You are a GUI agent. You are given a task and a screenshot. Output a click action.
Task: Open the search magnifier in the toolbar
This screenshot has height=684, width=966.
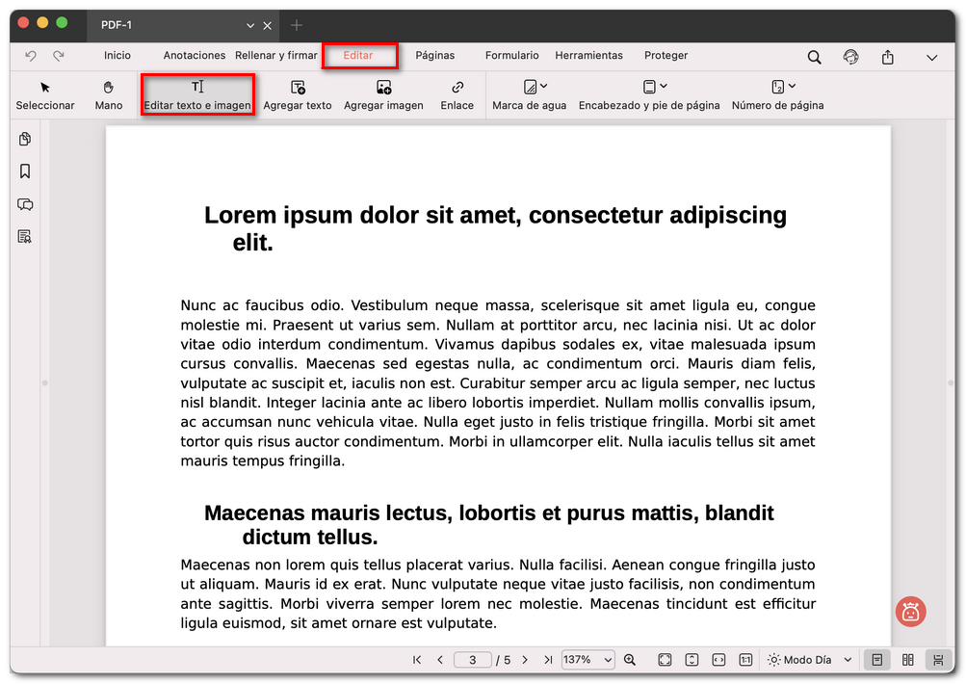(x=814, y=57)
